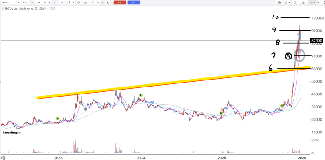Click the red buy button

click(x=120, y=3)
